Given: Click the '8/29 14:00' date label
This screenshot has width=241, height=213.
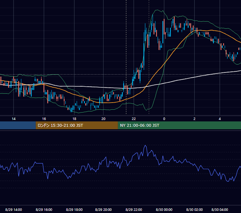Looking at the screenshot, I should click(x=13, y=209).
